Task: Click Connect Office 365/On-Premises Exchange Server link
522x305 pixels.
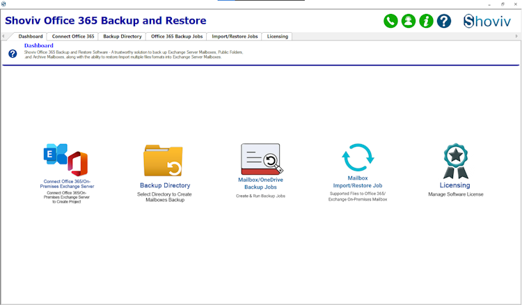Action: (67, 184)
